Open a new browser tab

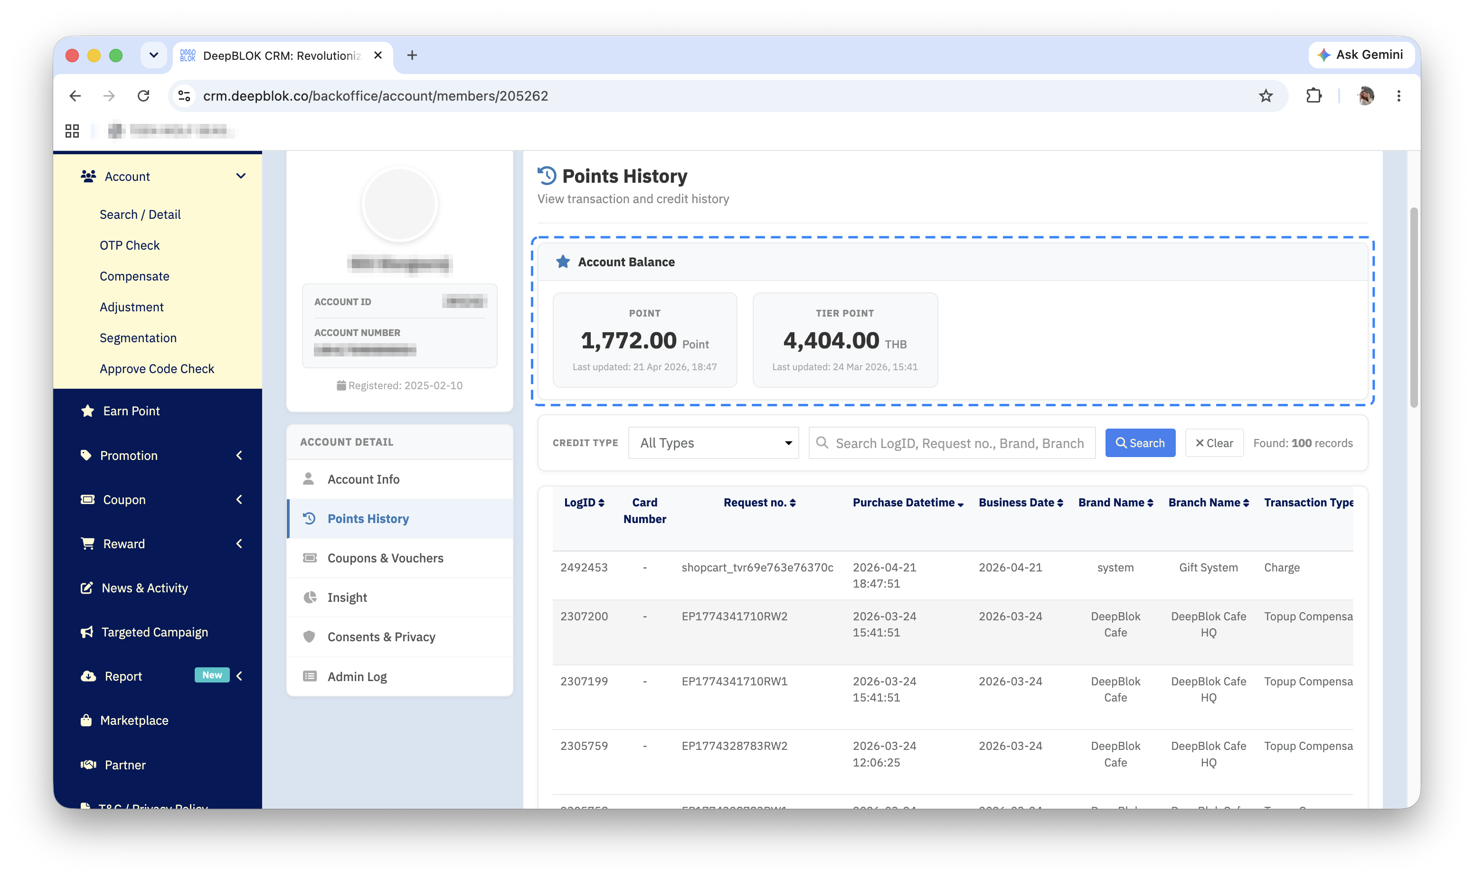[x=412, y=55]
